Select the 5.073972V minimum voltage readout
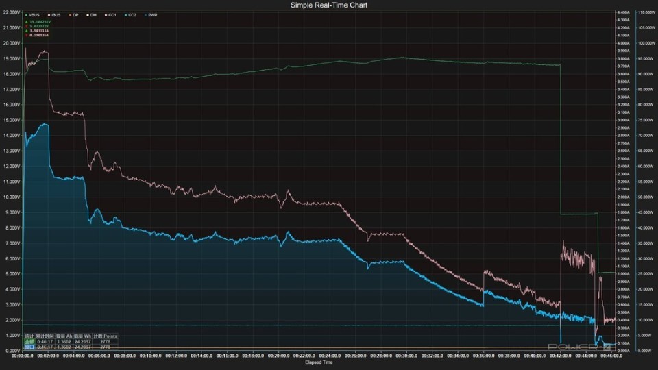 coord(39,26)
